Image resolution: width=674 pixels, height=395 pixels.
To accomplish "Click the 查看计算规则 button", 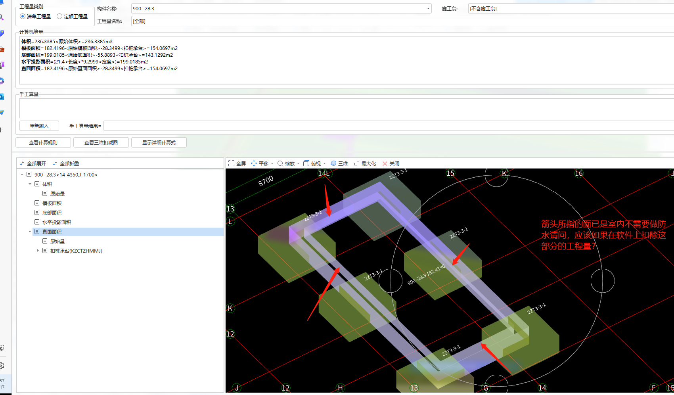I will 43,142.
